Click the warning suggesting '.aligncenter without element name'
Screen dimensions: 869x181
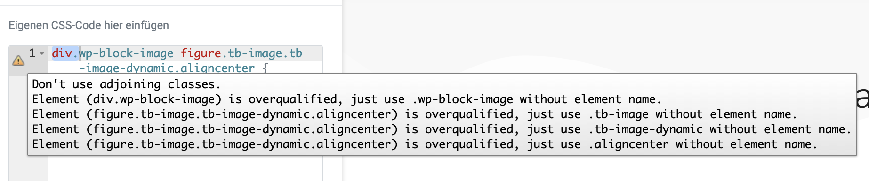click(425, 144)
